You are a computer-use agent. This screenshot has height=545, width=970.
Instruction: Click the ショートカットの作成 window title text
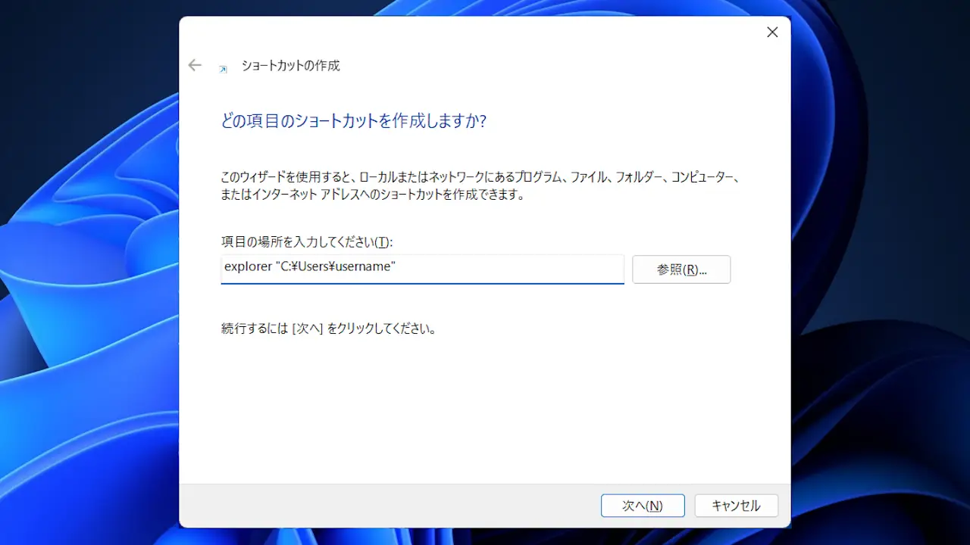[x=290, y=66]
